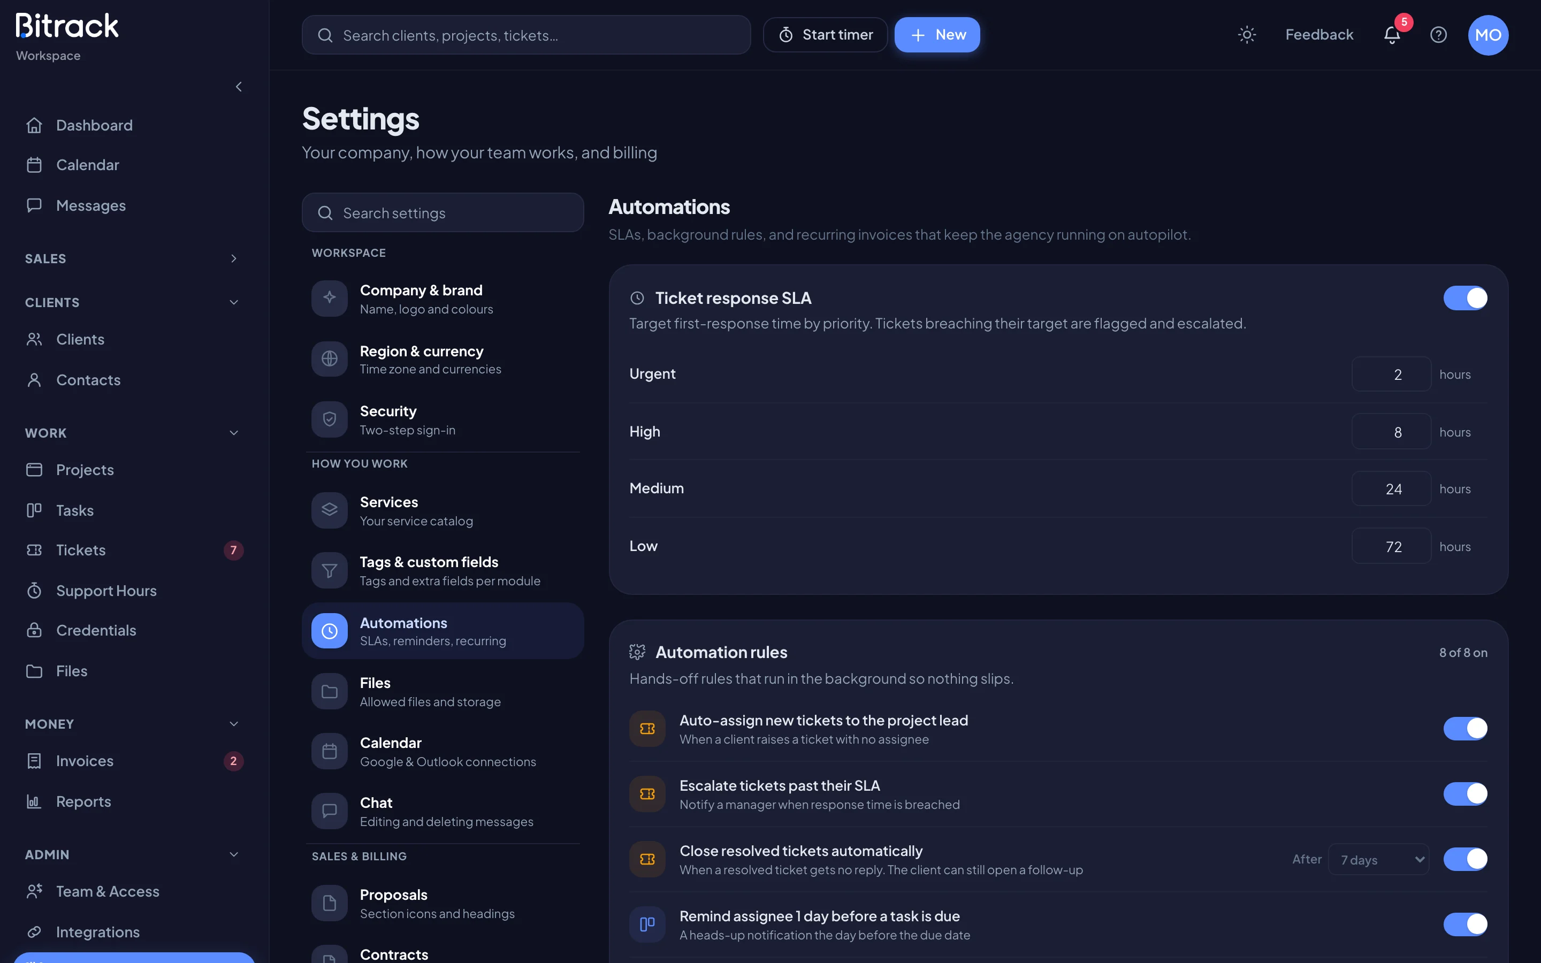This screenshot has width=1541, height=963.
Task: Open the notifications bell
Action: [1392, 35]
